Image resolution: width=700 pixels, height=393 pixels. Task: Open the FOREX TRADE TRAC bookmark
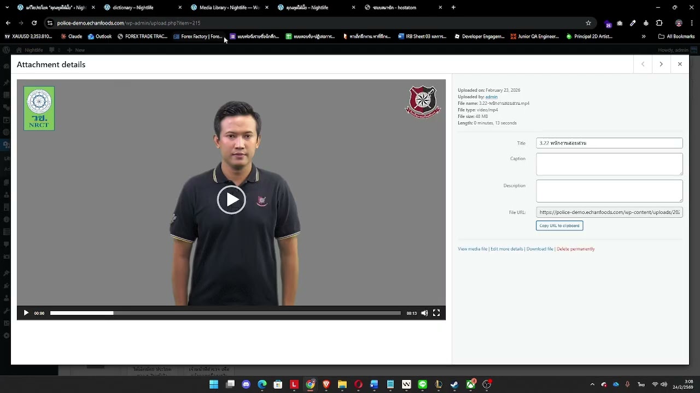click(143, 37)
